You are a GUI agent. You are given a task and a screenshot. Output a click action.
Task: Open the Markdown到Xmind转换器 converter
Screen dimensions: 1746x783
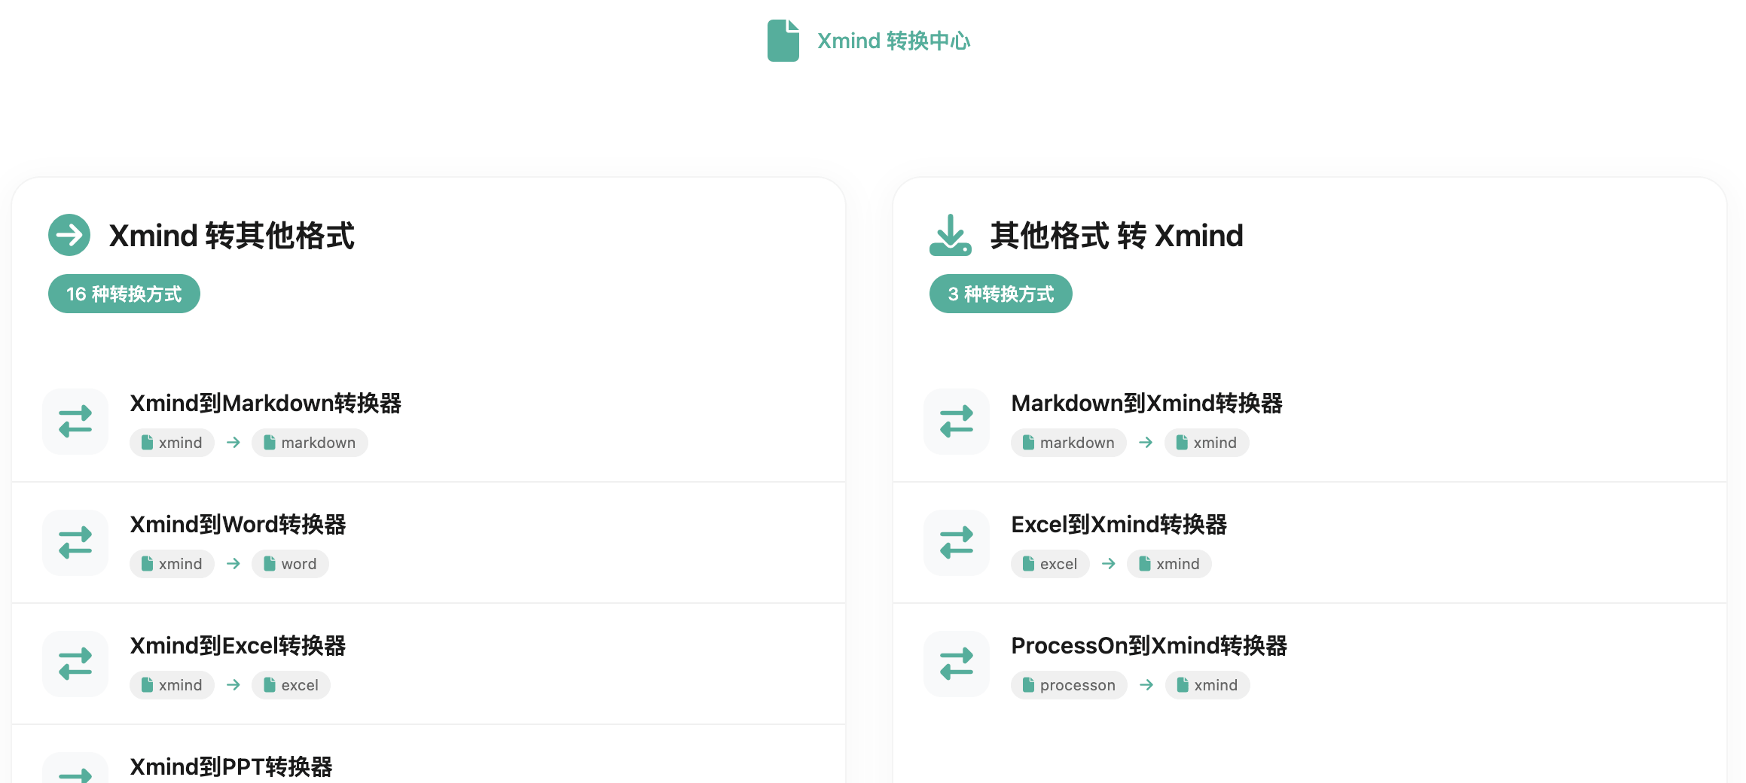tap(1146, 404)
